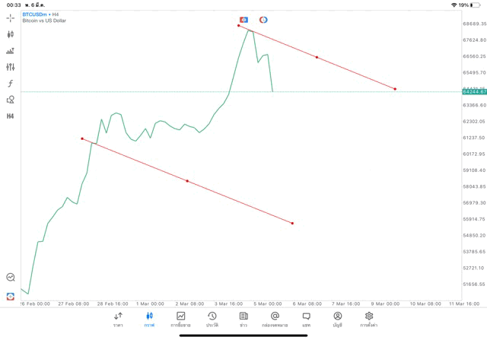Image resolution: width=487 pixels, height=340 pixels.
Task: Open the chart settings sliders icon
Action: (x=10, y=67)
